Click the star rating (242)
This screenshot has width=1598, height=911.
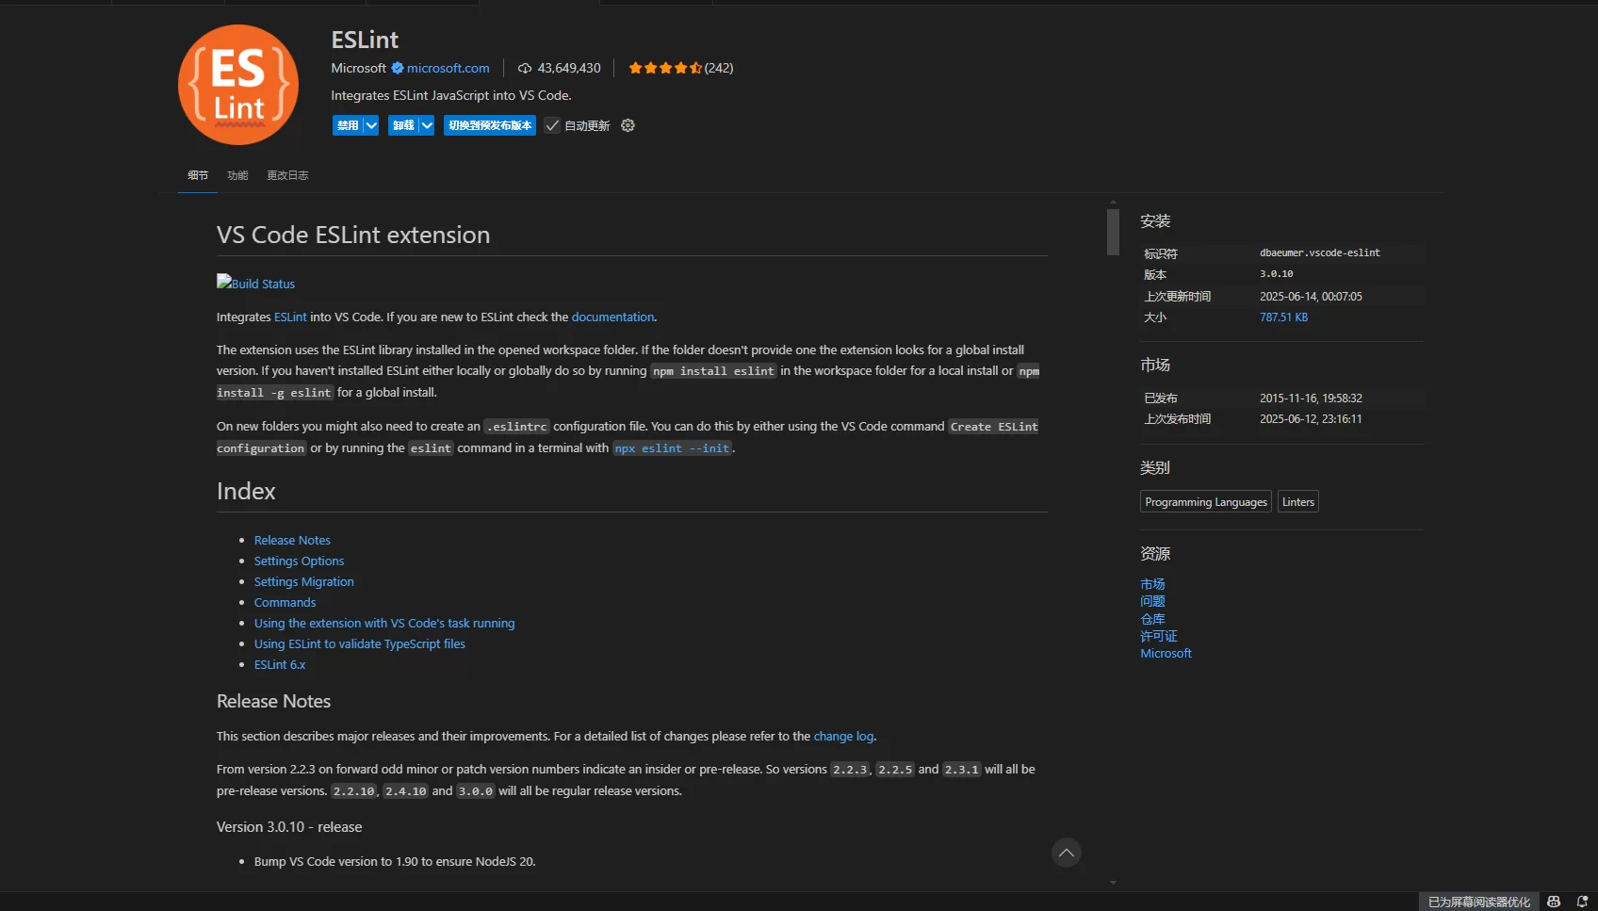tap(680, 68)
